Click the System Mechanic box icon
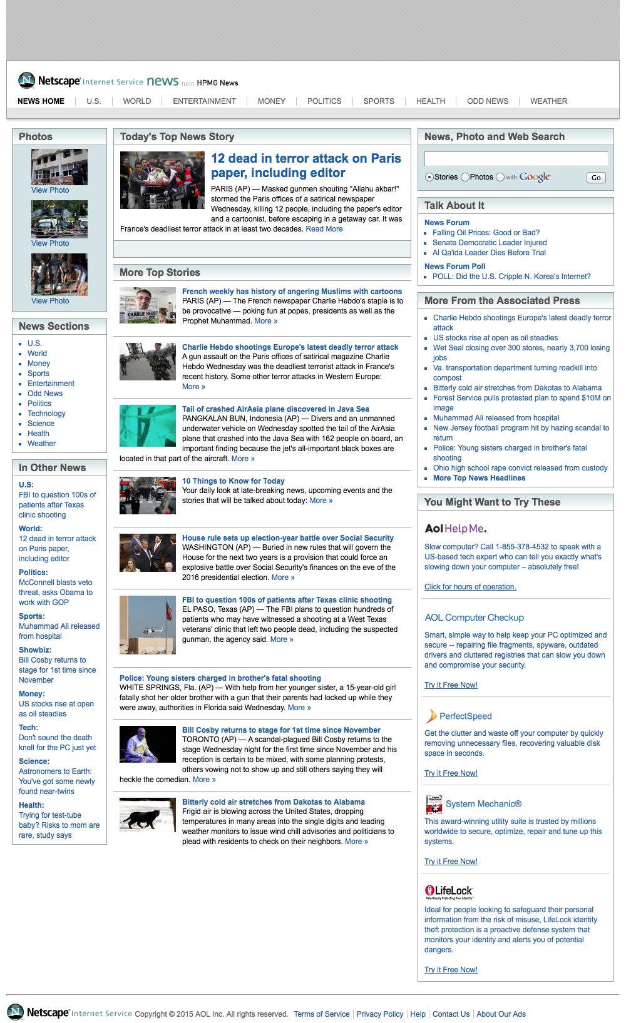This screenshot has width=626, height=1023. click(434, 803)
